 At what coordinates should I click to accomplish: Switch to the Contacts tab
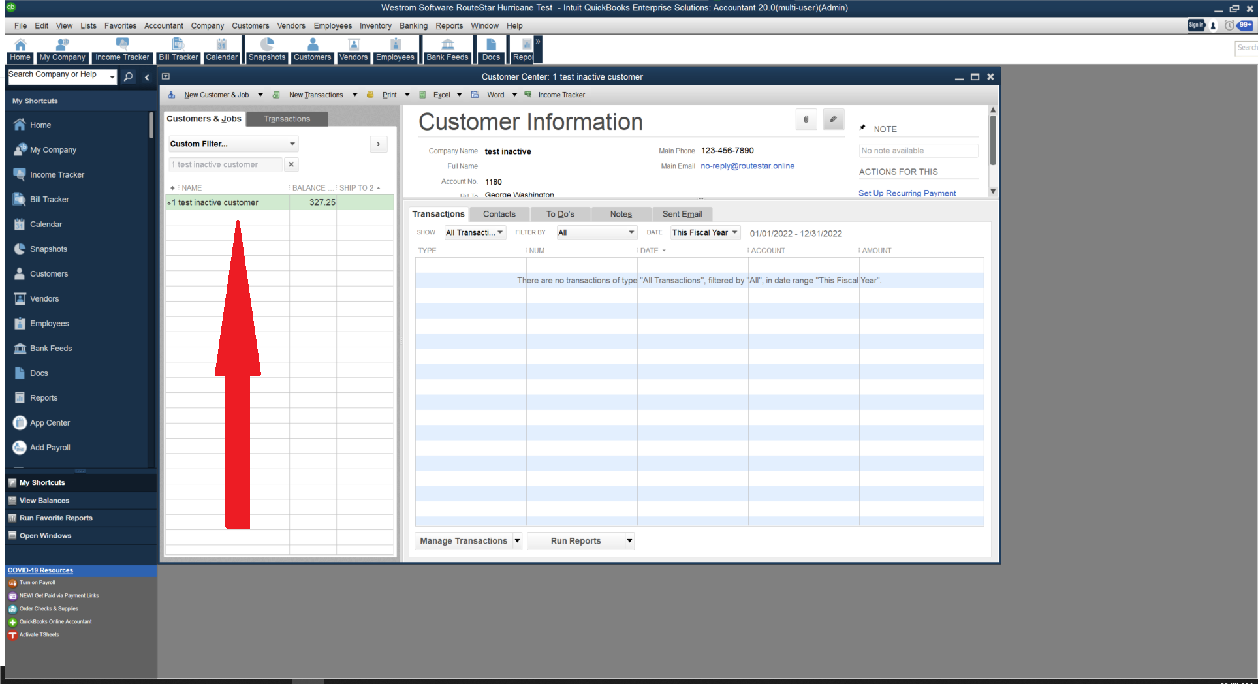pos(499,214)
